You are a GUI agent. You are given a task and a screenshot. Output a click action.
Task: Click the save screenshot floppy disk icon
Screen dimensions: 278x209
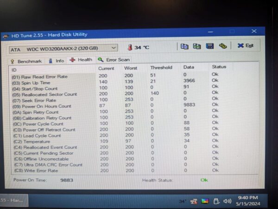tap(210, 46)
